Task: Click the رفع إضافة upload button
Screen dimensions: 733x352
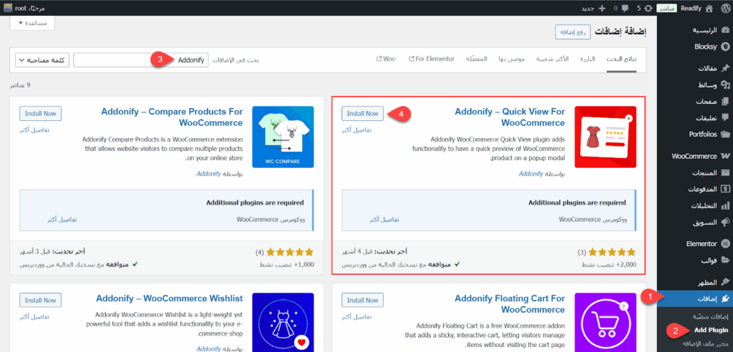Action: (x=573, y=32)
